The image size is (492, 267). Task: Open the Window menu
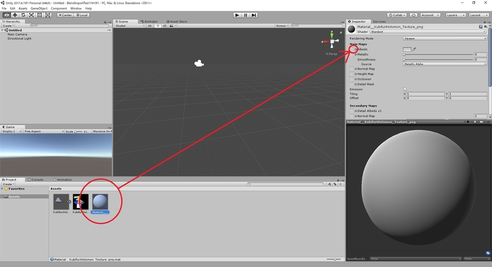point(76,9)
